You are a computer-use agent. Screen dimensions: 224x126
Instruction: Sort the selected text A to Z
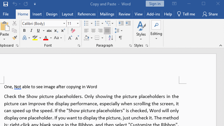pos(111,38)
